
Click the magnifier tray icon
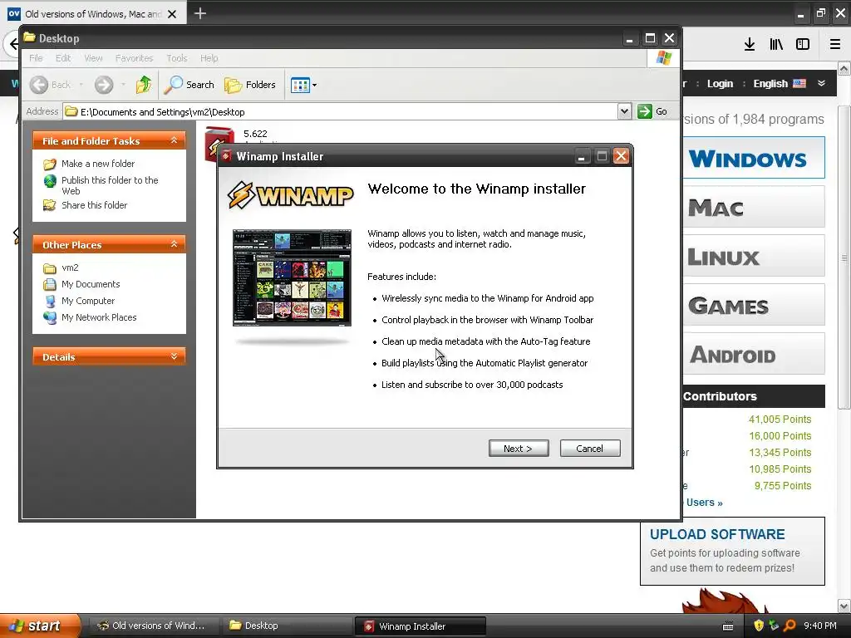790,626
